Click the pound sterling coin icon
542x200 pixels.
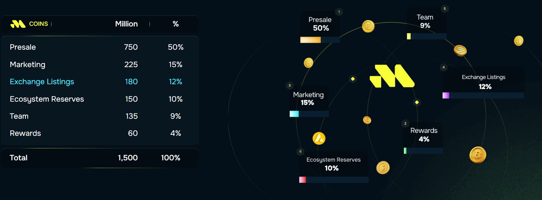368,26
